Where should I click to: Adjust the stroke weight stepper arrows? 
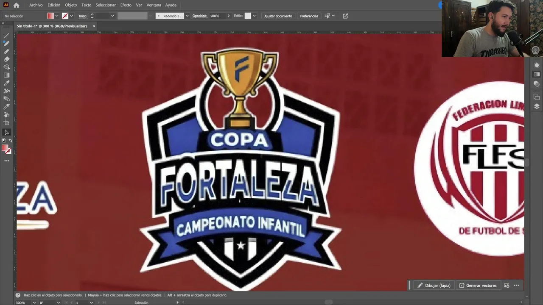(92, 16)
